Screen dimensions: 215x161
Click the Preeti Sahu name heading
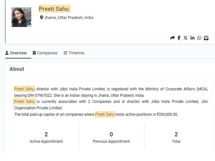pos(54,9)
